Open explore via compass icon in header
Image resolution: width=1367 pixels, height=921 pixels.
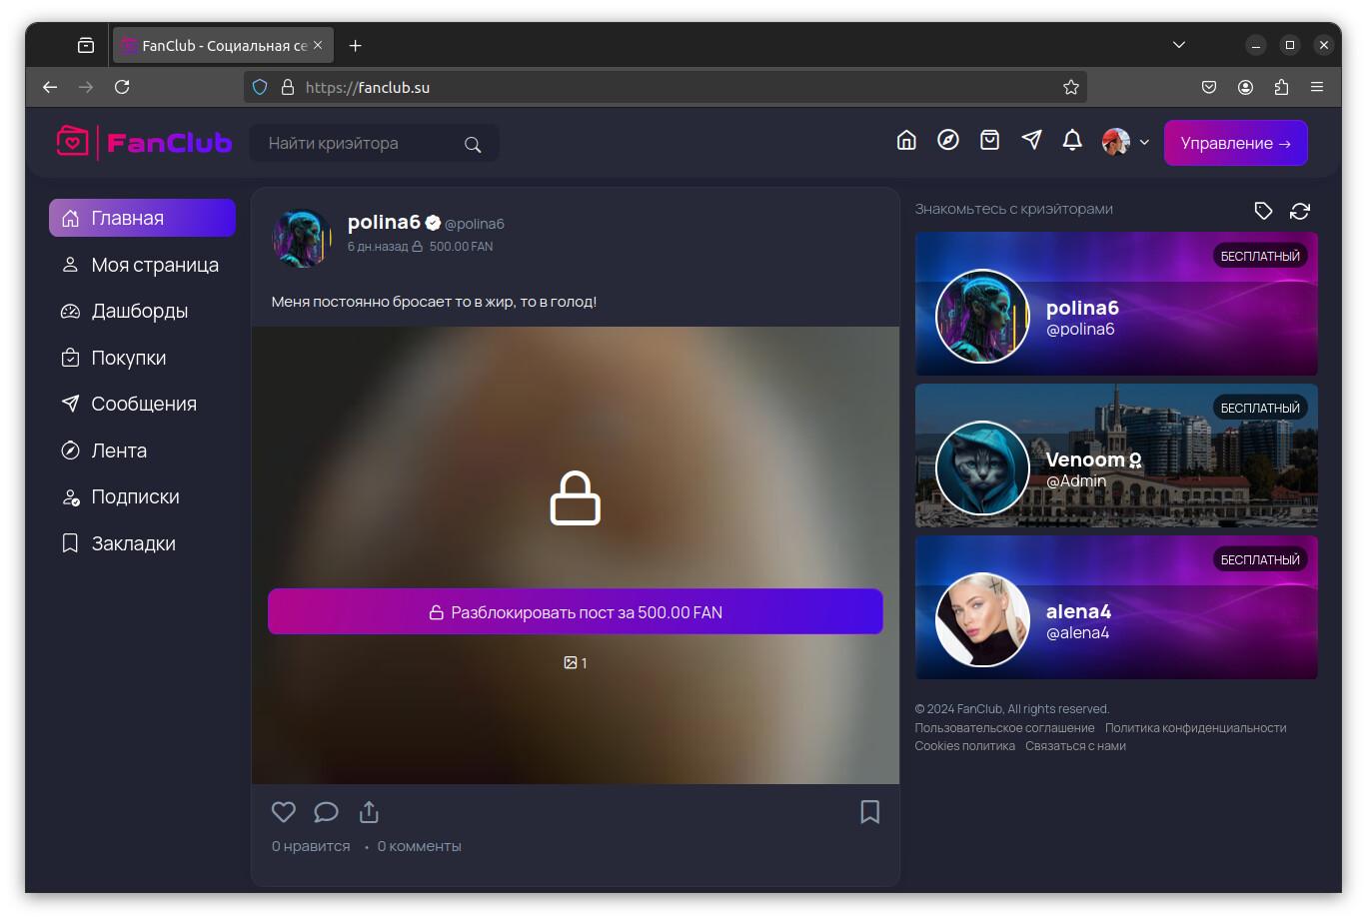point(948,140)
